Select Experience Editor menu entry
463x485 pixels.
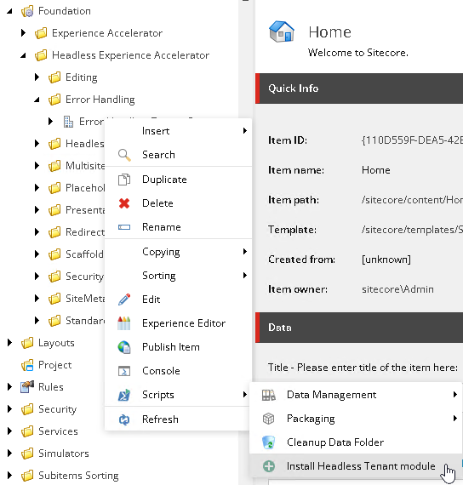(x=178, y=323)
